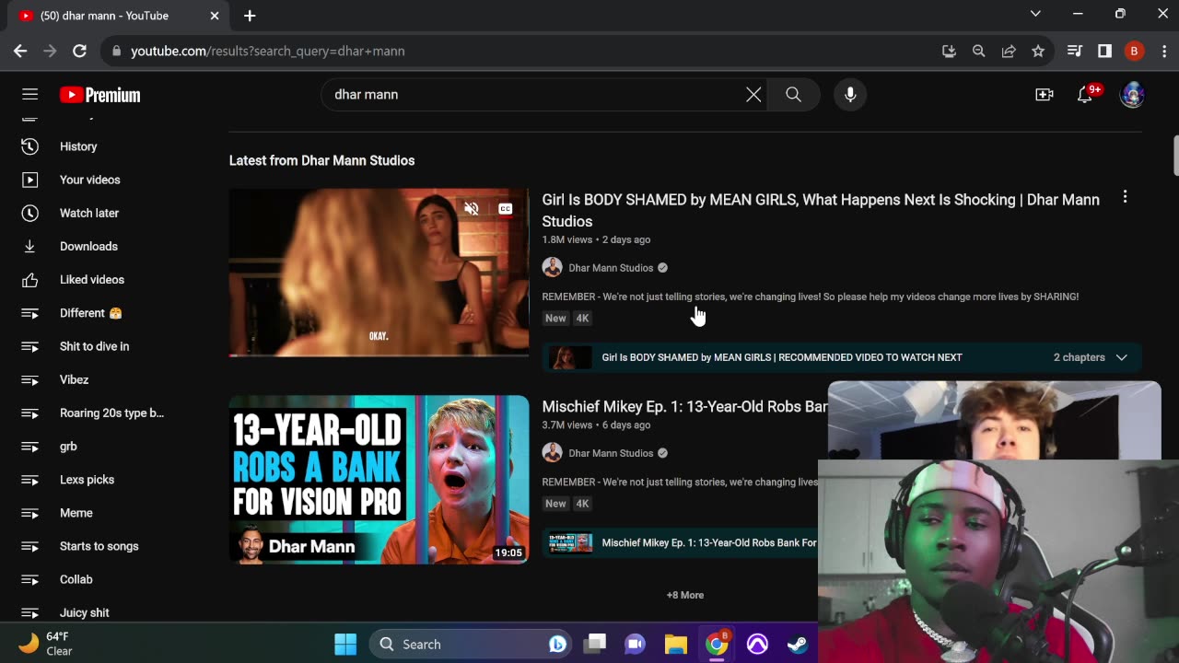Submit search with the magnifier button
Image resolution: width=1179 pixels, height=663 pixels.
pyautogui.click(x=793, y=94)
